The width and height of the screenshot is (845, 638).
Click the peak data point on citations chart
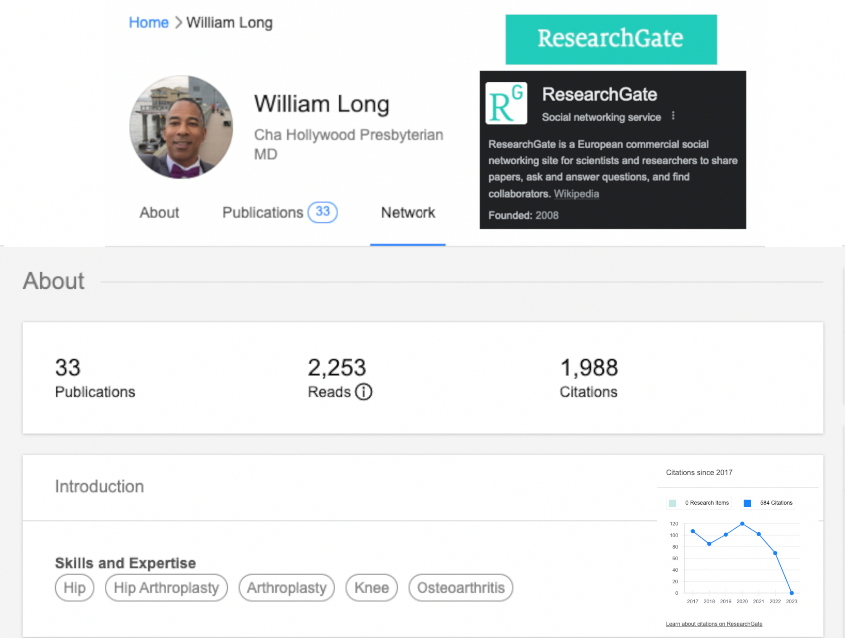(742, 524)
